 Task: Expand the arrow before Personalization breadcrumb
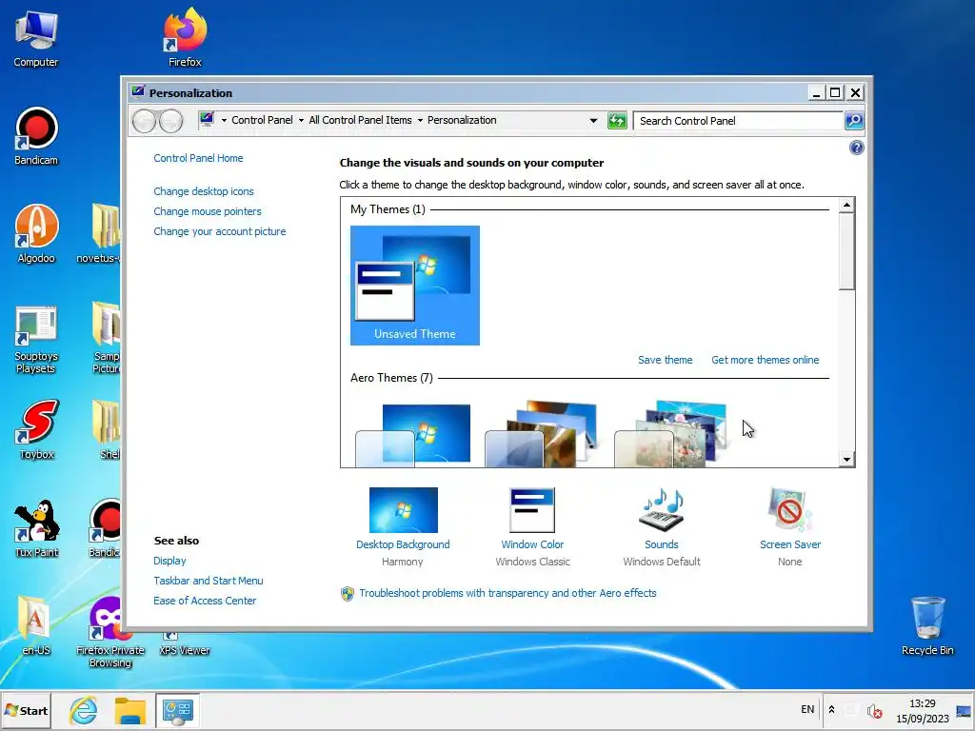(420, 120)
